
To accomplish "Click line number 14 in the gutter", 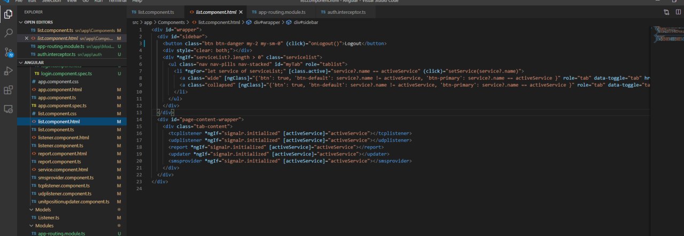I will 139,119.
